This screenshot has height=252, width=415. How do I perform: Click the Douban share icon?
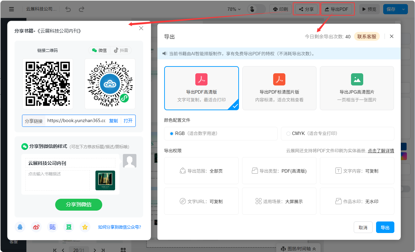69,227
